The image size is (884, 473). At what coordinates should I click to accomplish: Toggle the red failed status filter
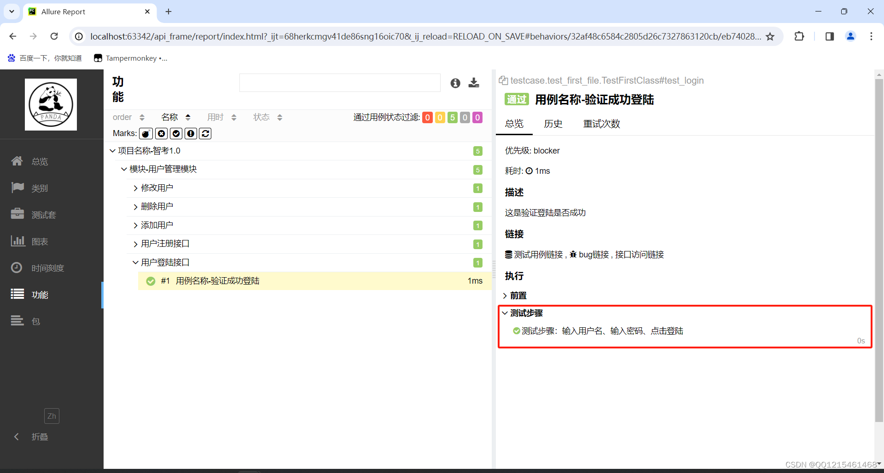pos(427,118)
